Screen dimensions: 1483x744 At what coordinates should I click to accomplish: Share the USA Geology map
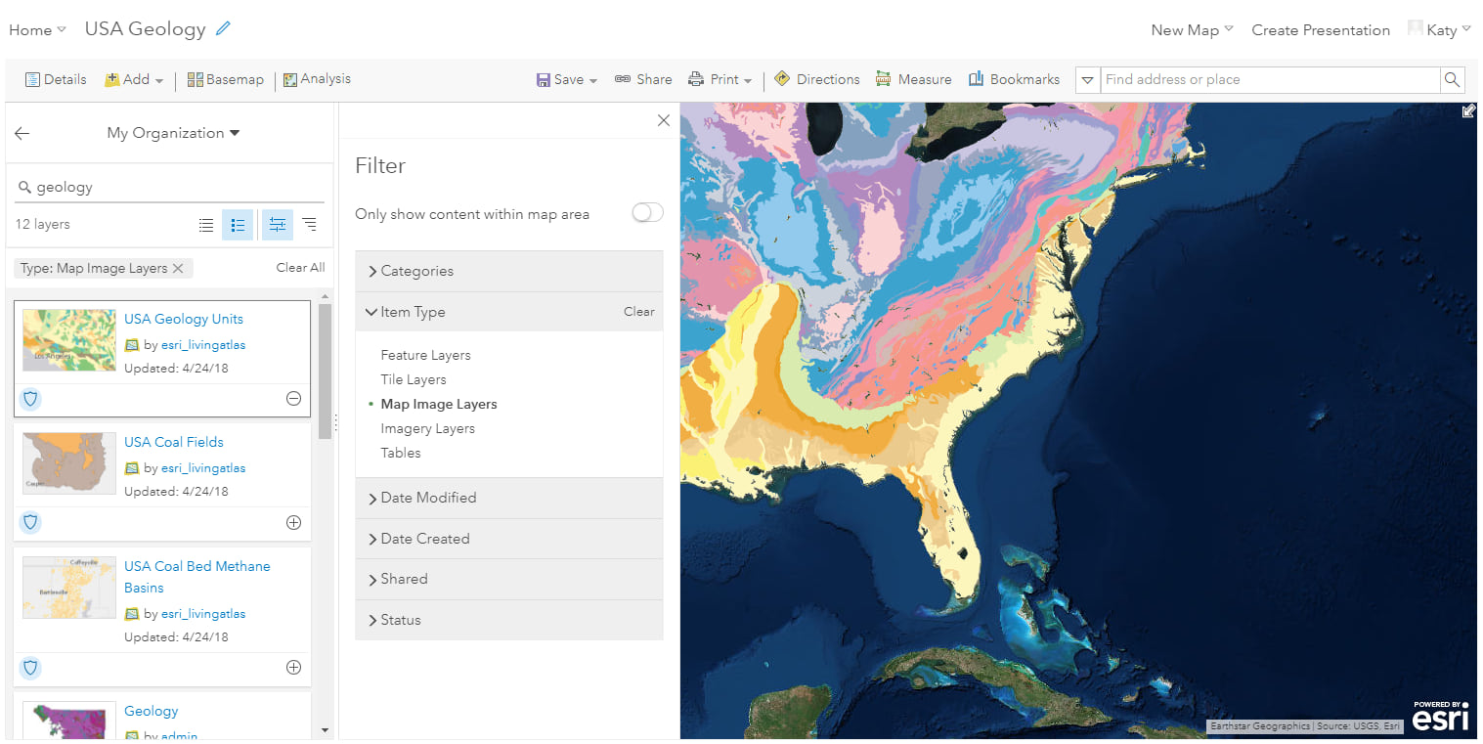pyautogui.click(x=642, y=79)
